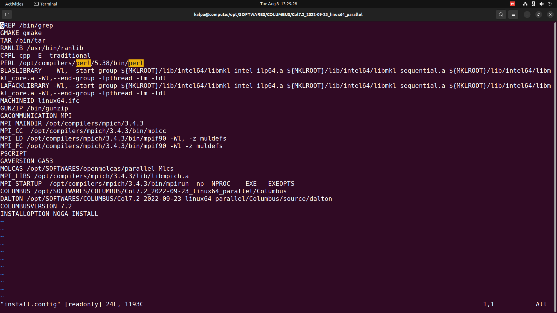This screenshot has height=313, width=557.
Task: Click the MPI_FC mpif90 line
Action: pos(111,146)
